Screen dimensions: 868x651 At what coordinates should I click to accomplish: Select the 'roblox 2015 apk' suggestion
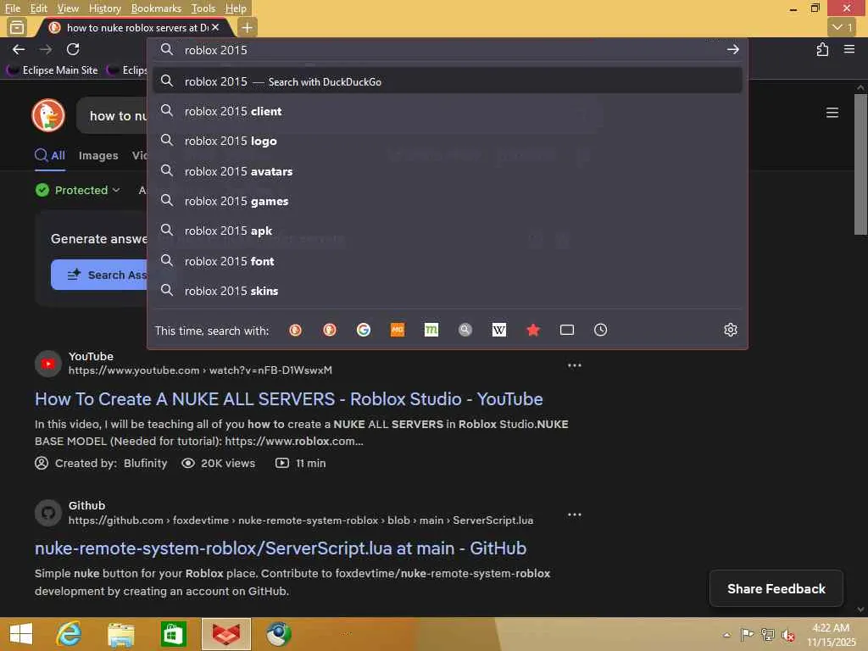pos(448,231)
